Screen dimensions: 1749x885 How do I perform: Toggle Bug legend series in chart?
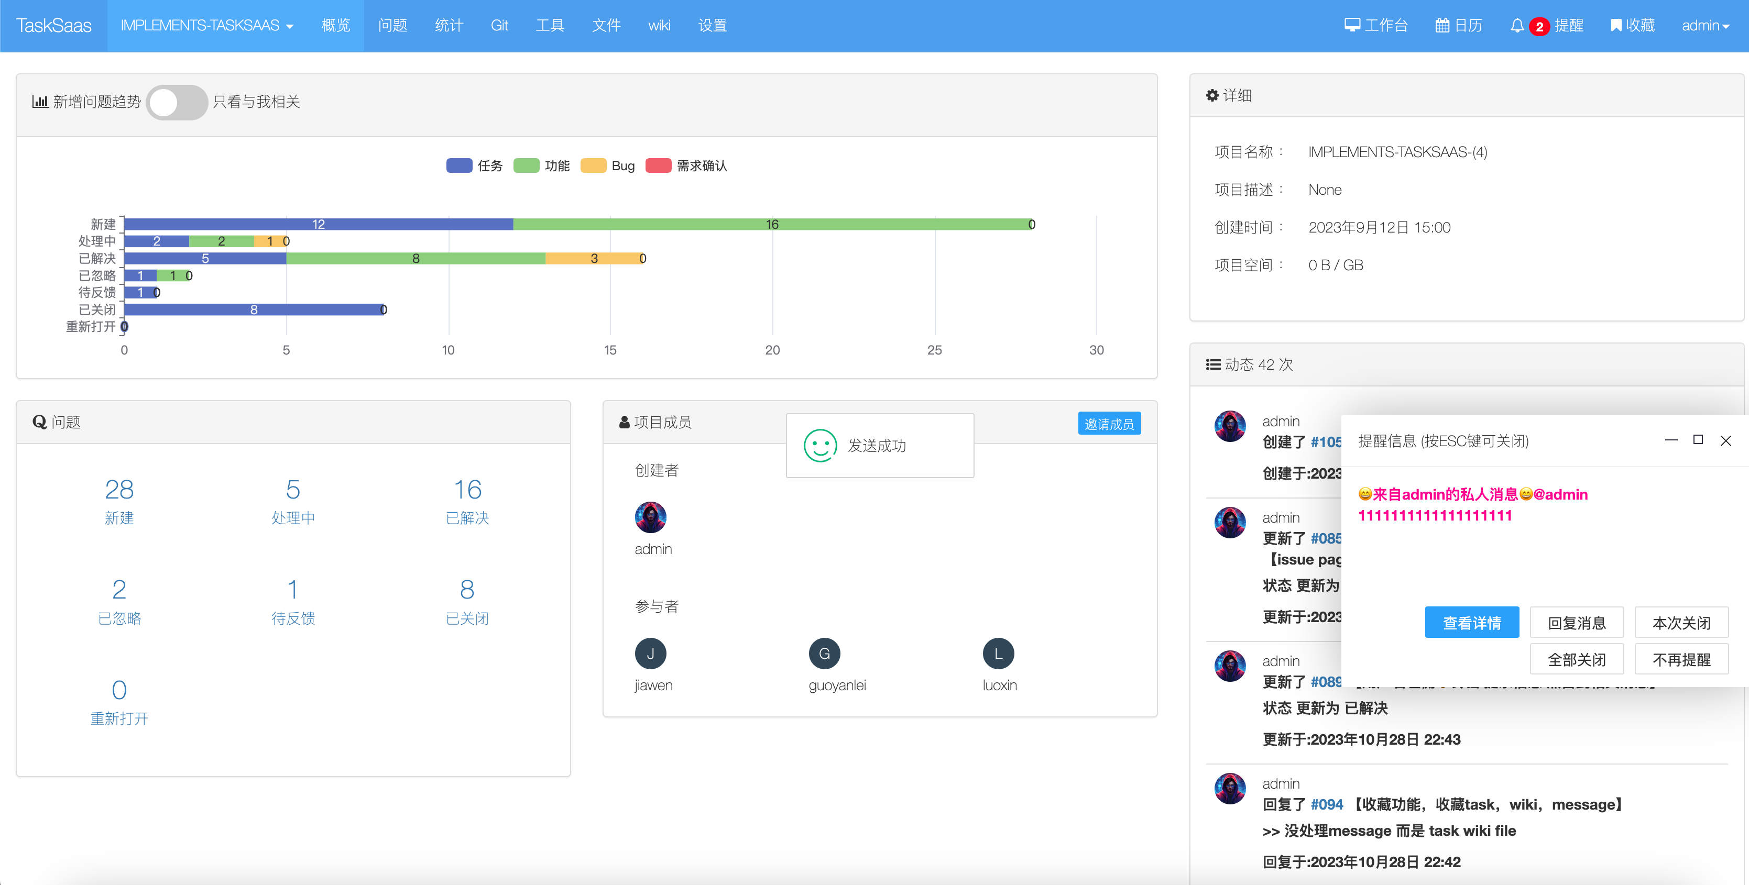coord(594,167)
